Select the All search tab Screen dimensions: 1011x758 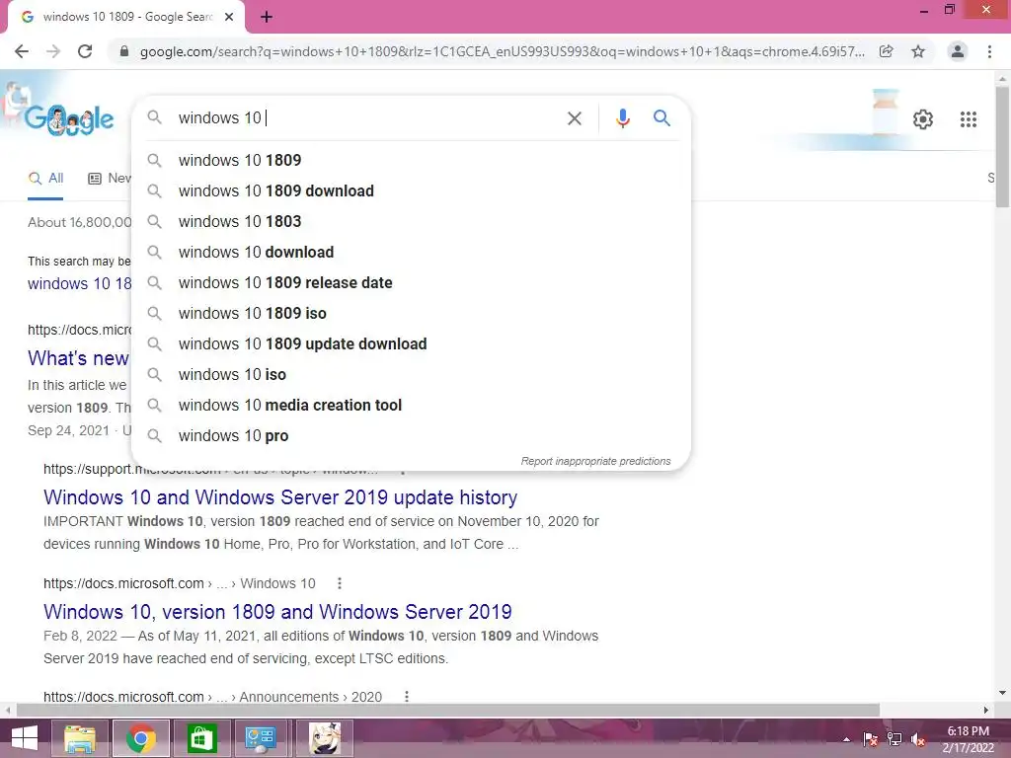pyautogui.click(x=45, y=179)
